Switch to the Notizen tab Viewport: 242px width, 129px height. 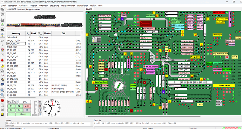tap(21, 9)
